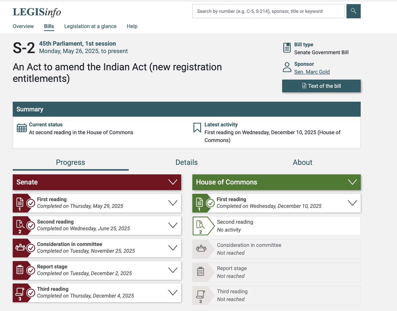
Task: Open the Help navigation item
Action: pos(132,26)
